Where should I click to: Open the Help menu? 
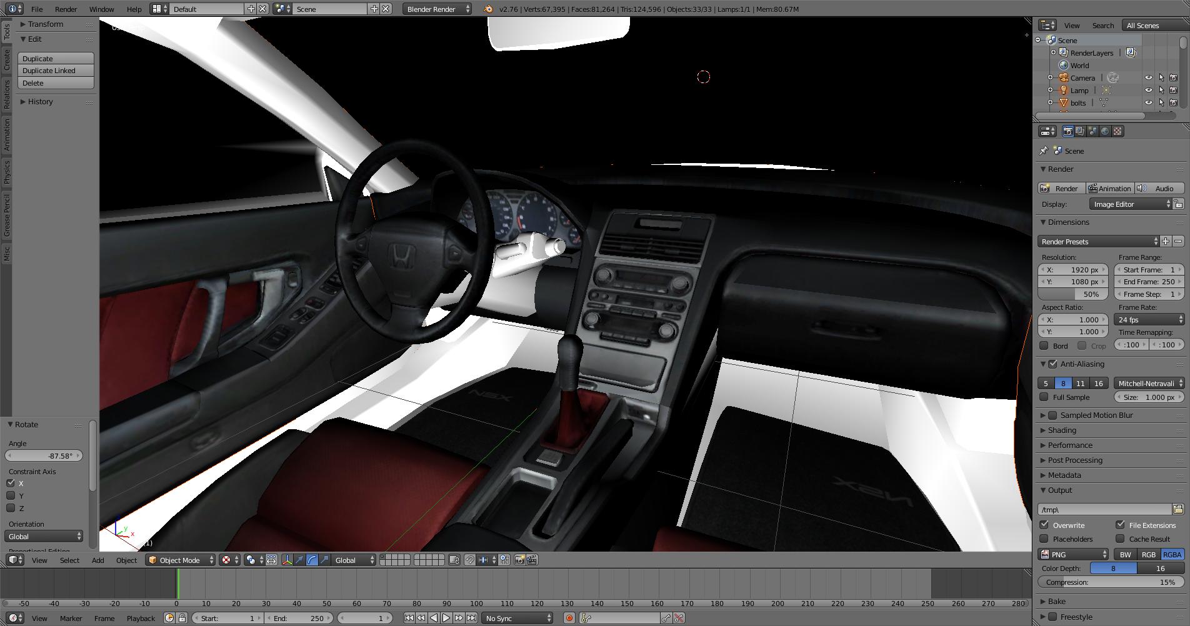(x=134, y=9)
